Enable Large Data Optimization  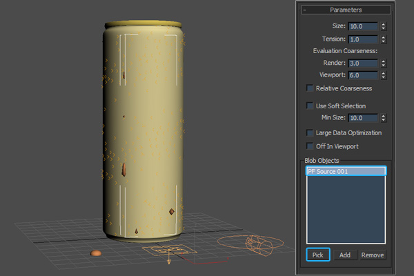click(x=310, y=132)
